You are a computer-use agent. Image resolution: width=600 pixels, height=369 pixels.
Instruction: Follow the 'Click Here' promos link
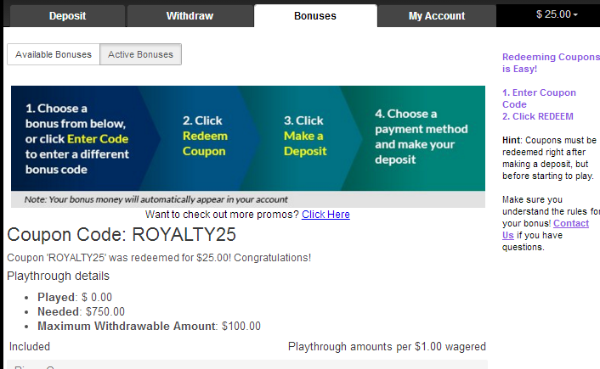pos(325,214)
